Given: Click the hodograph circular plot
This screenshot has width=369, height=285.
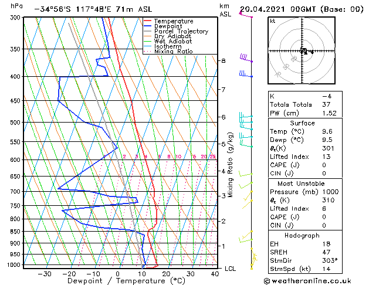Looking at the screenshot, I should pyautogui.click(x=304, y=52).
